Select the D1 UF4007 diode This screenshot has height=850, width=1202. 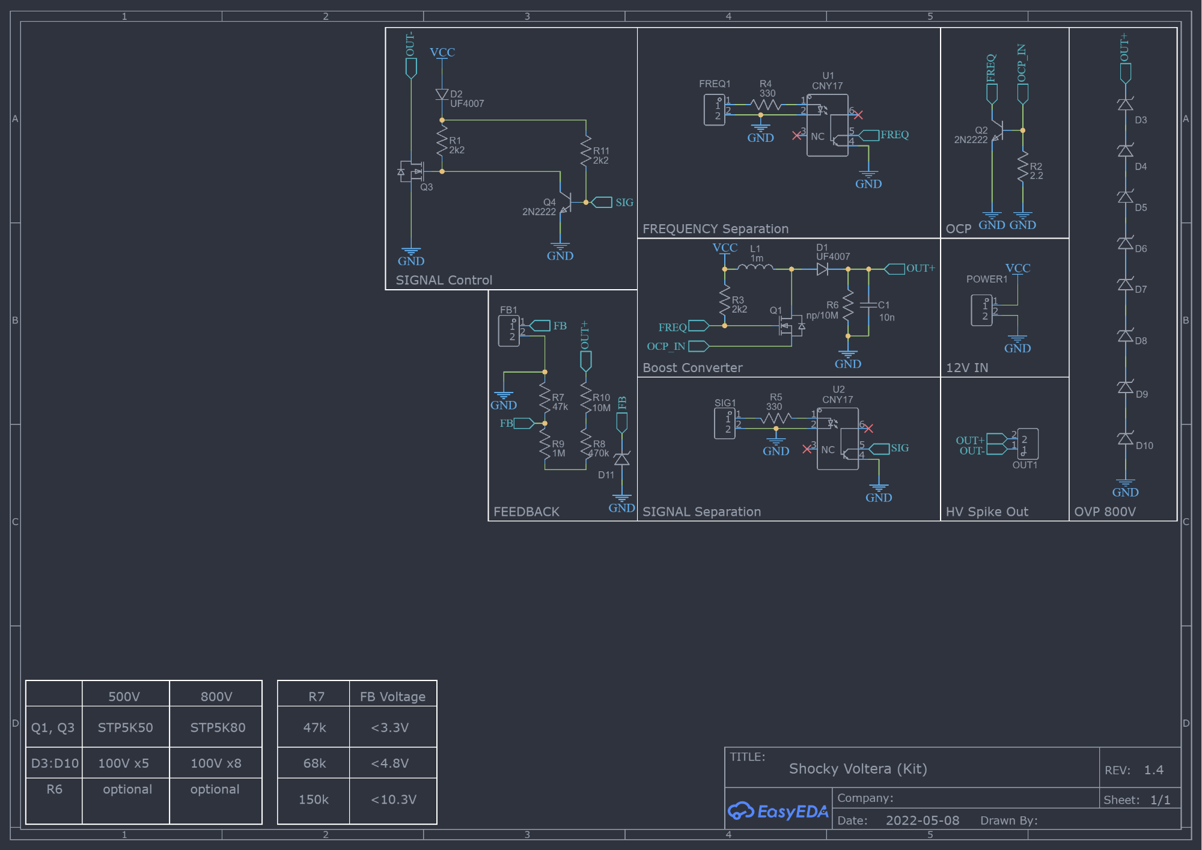tap(822, 269)
